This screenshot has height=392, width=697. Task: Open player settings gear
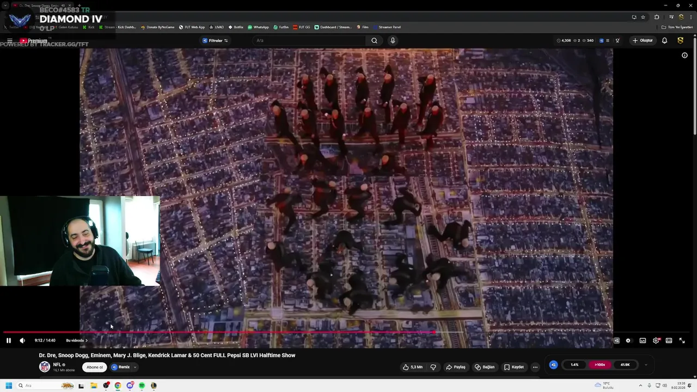[x=656, y=340]
